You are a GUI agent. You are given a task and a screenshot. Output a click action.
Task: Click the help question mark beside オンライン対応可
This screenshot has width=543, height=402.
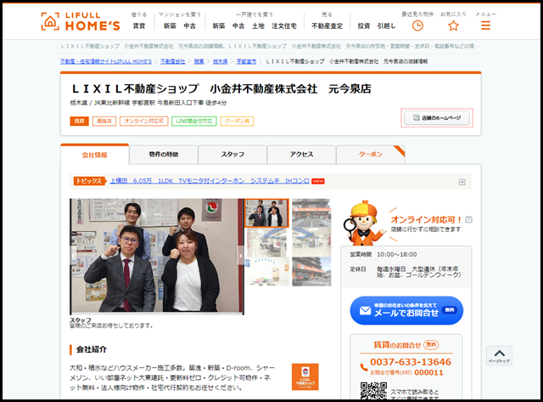[x=468, y=219]
